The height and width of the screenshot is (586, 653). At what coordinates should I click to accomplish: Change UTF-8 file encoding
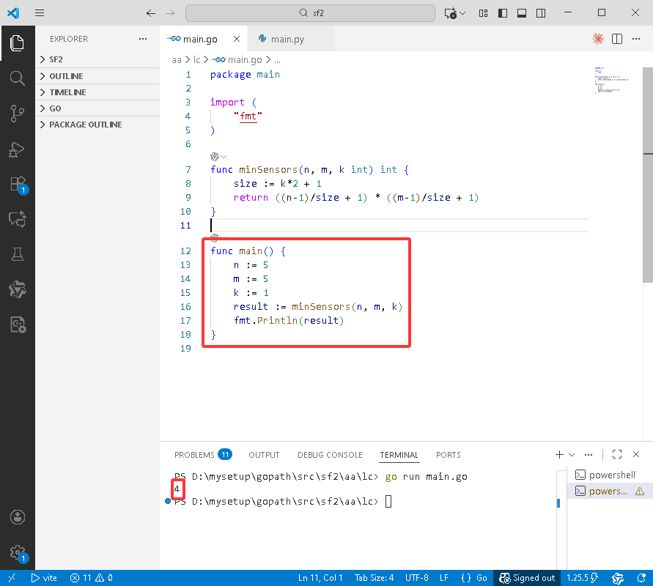(x=417, y=578)
